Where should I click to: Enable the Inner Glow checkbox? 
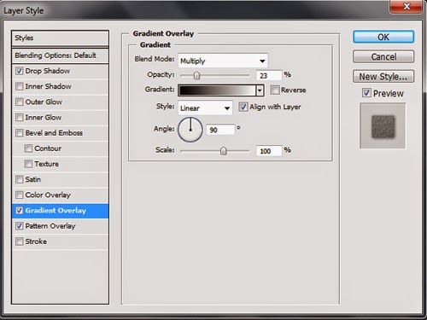click(19, 117)
